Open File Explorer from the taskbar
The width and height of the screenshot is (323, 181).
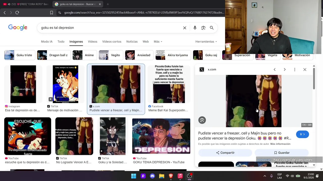(161, 176)
